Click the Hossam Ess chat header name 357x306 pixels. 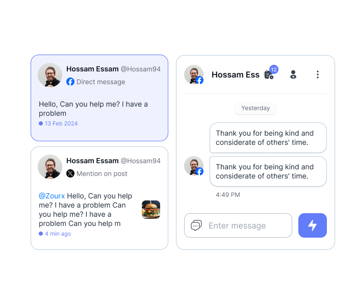tap(236, 74)
